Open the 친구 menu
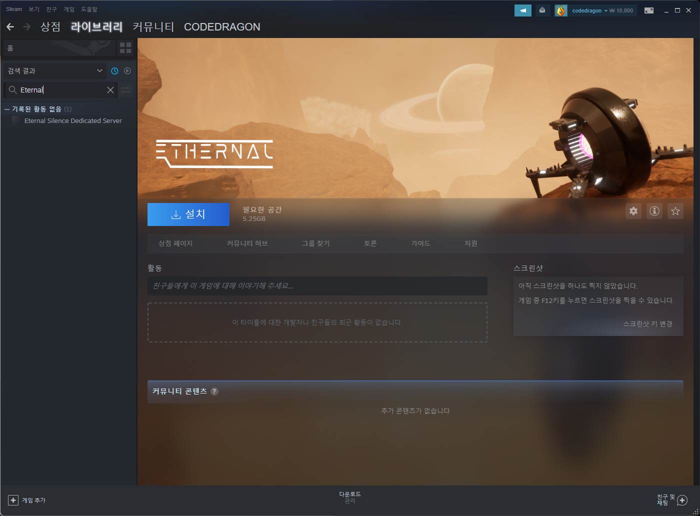 [51, 9]
